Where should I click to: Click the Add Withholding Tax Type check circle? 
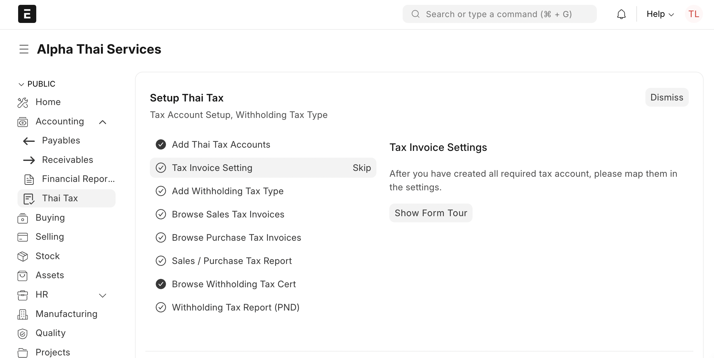161,191
